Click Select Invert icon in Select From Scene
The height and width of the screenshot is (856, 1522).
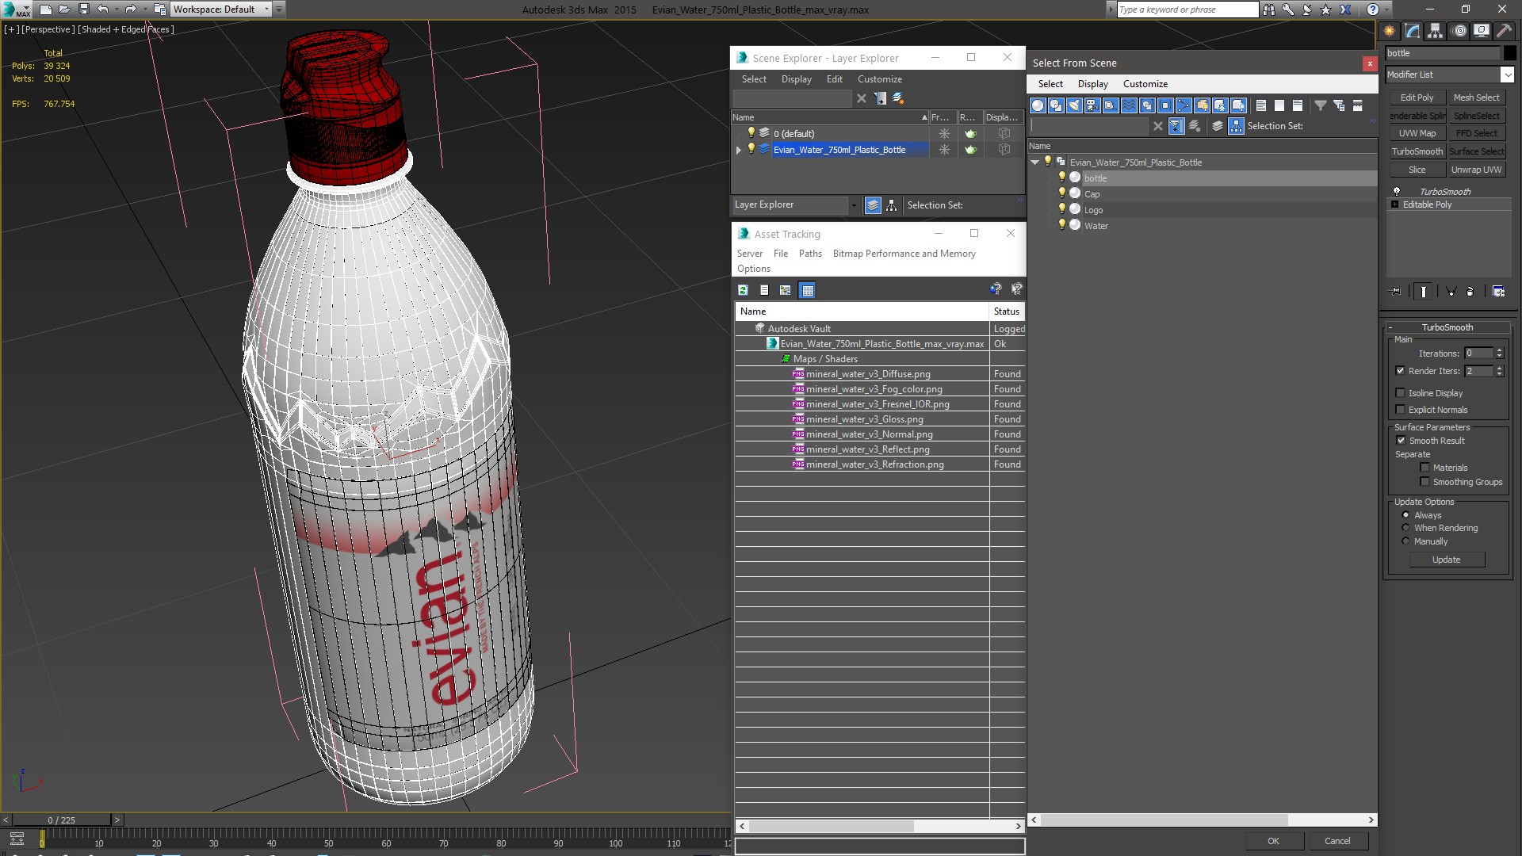pos(1298,105)
